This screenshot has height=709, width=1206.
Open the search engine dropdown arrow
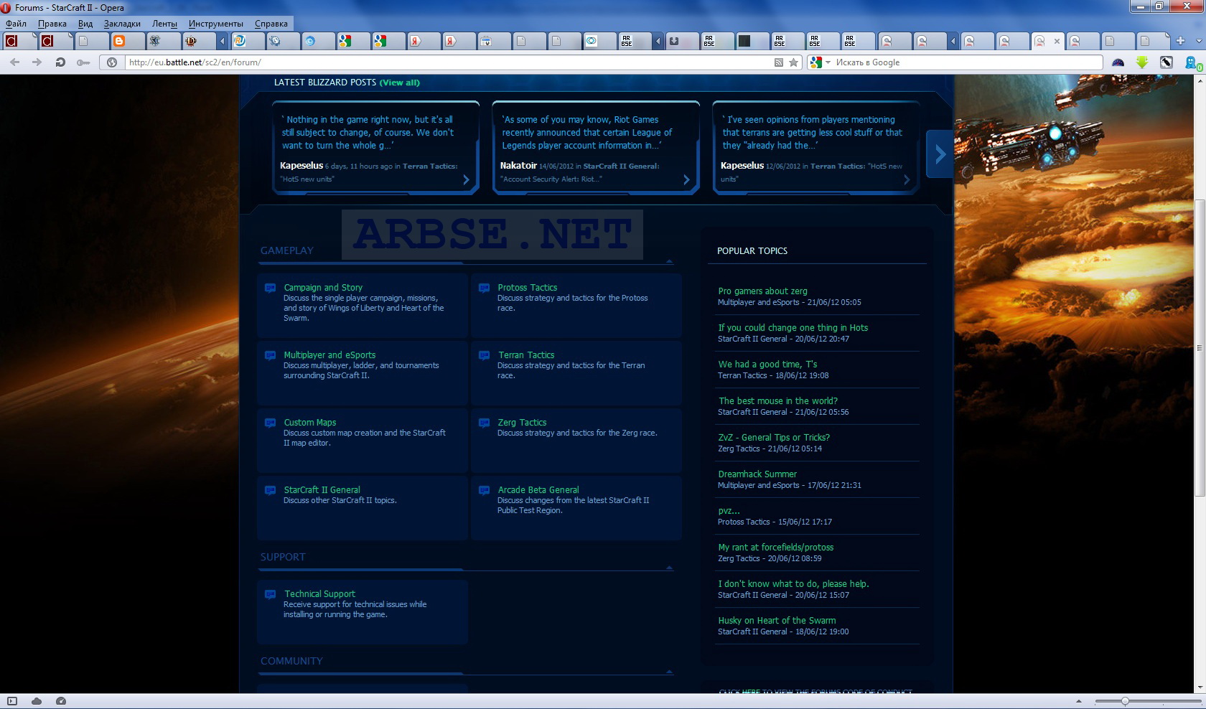(x=828, y=62)
